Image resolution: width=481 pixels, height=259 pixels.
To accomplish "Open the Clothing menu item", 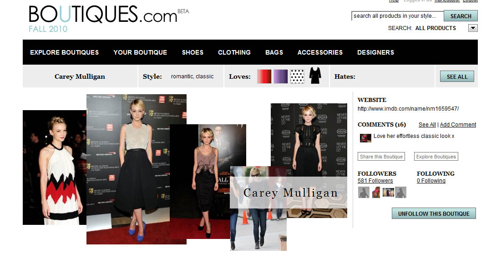I will tap(234, 52).
